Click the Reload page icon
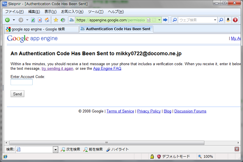 [x=33, y=20]
